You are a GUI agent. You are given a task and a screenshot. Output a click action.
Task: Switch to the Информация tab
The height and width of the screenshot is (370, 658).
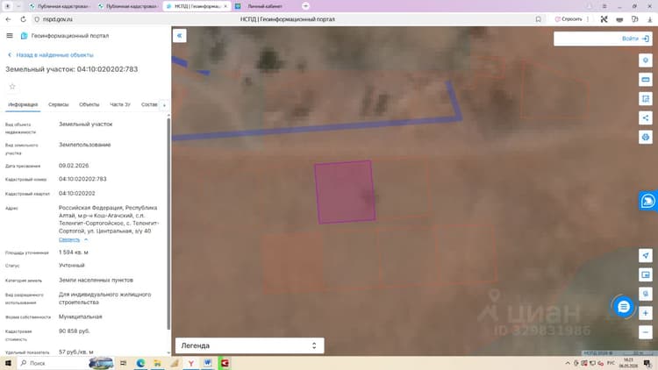point(23,104)
